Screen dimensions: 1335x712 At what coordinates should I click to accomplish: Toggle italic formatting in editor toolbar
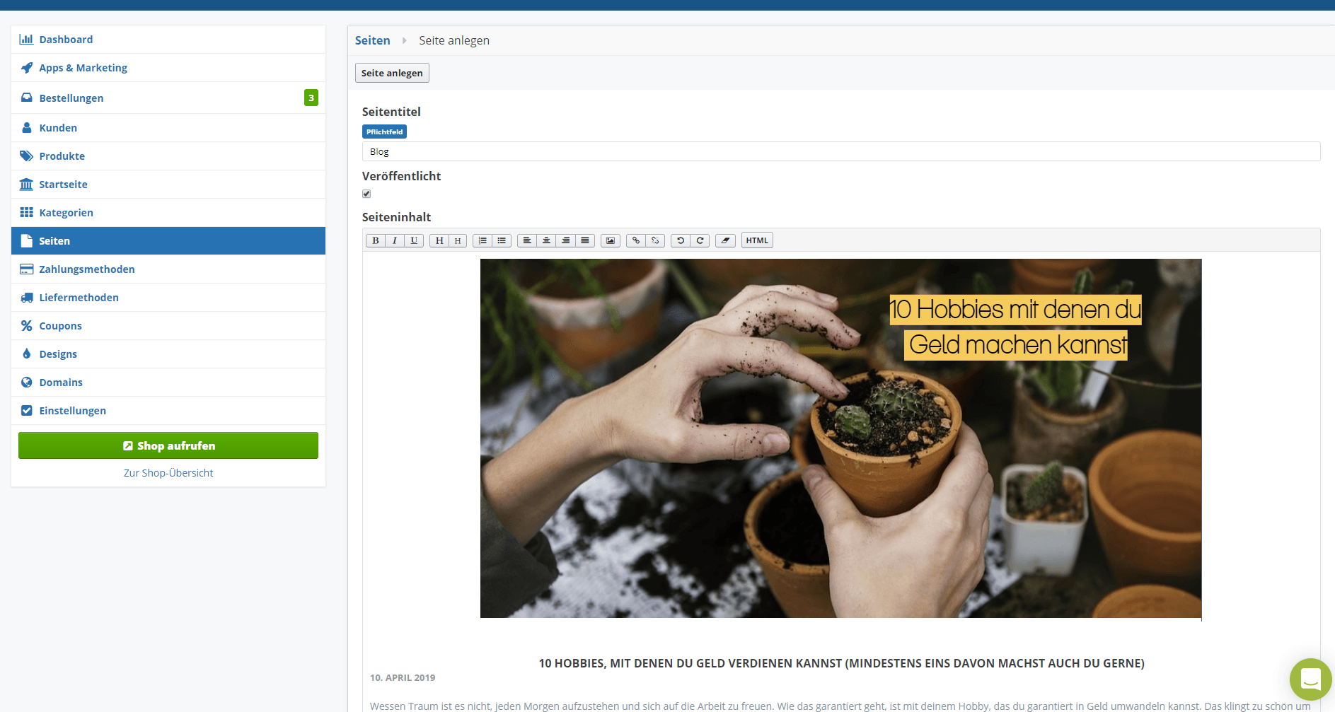tap(395, 240)
